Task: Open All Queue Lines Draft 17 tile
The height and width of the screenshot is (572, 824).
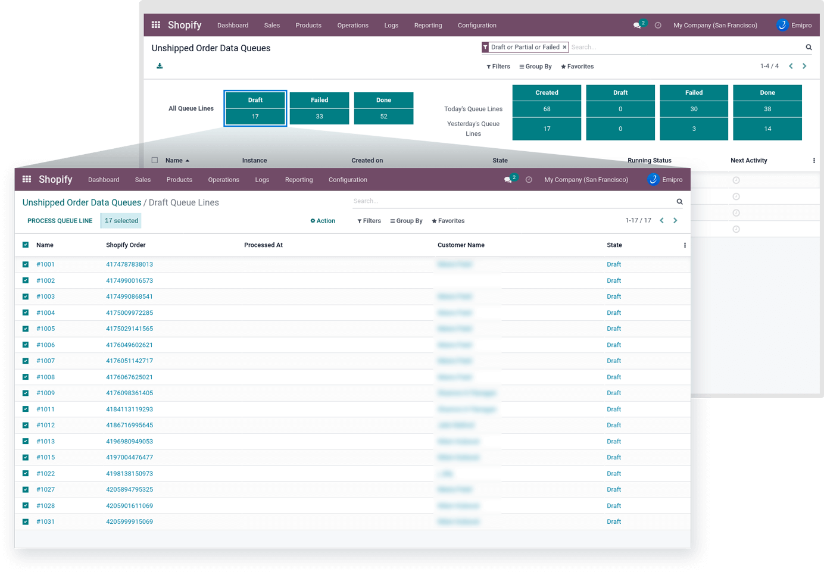Action: coord(255,108)
